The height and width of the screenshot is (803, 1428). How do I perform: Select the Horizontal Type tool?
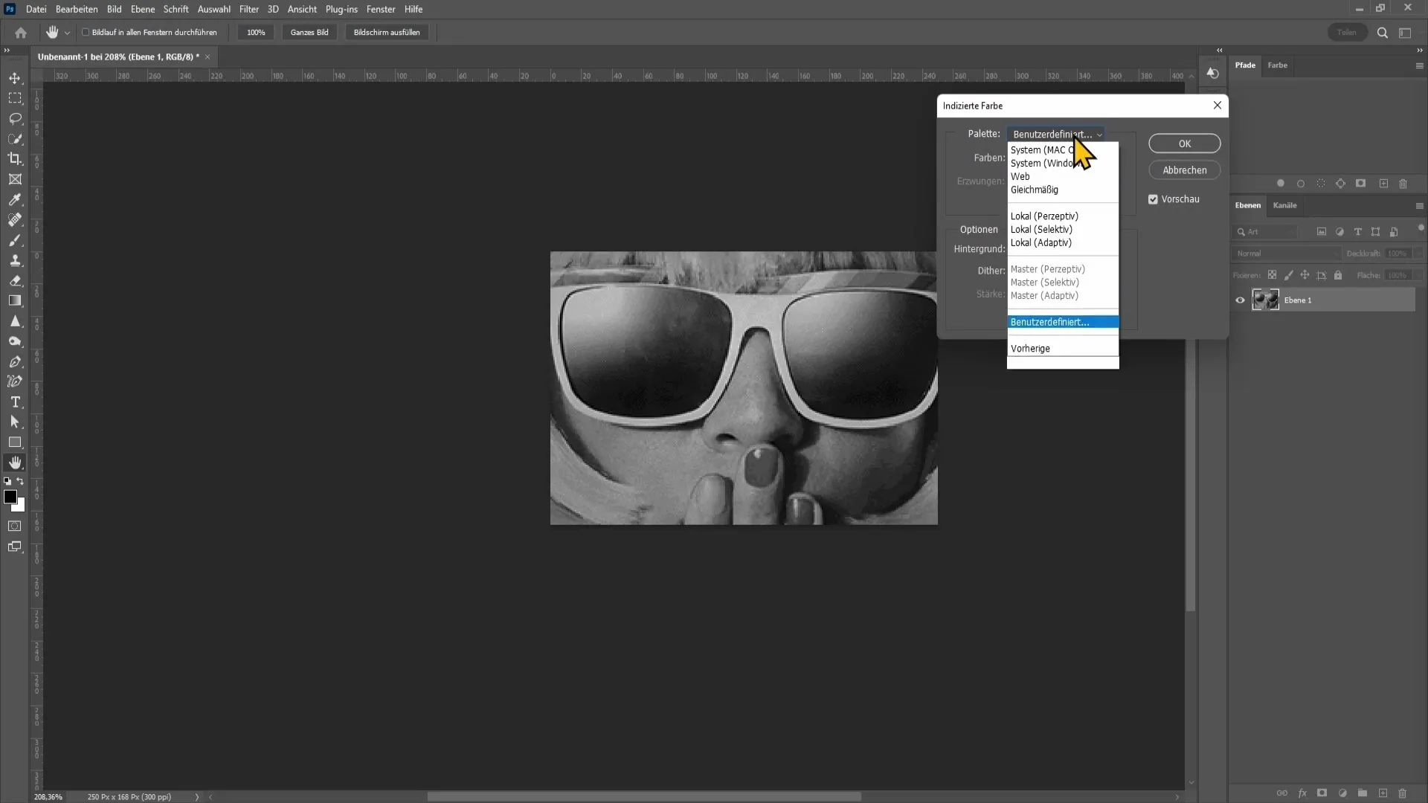(15, 402)
